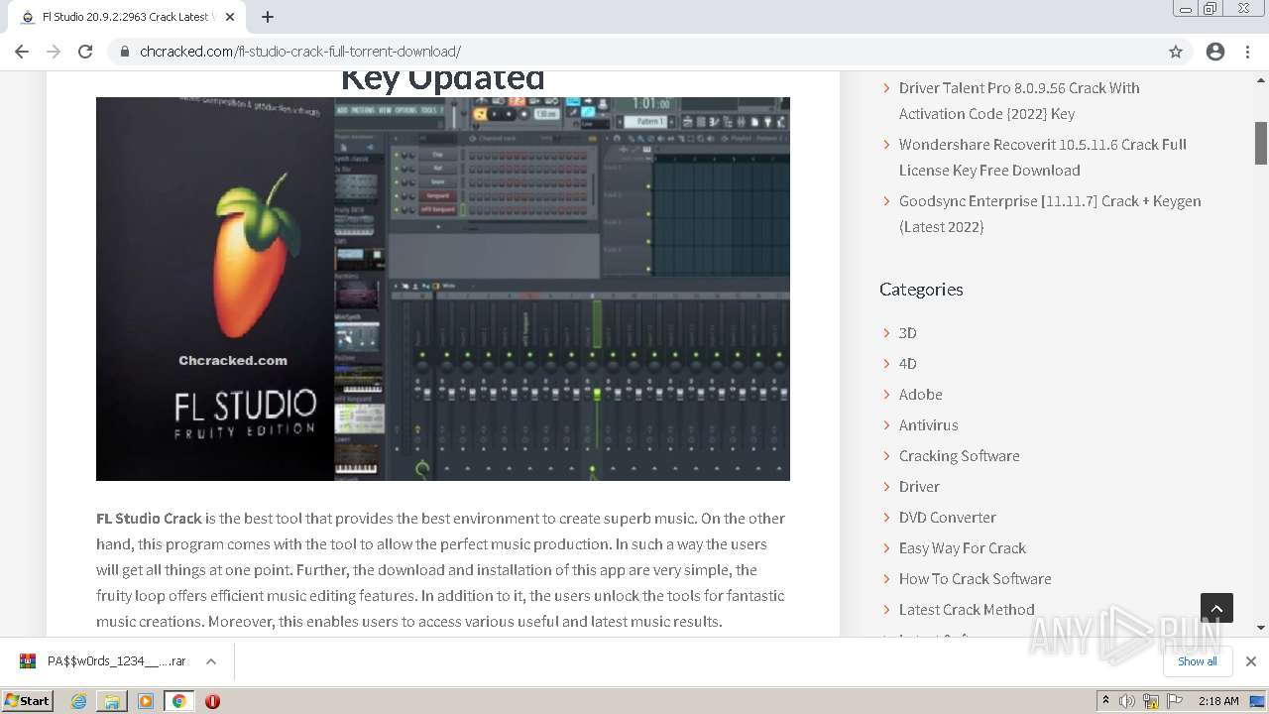Open the Latest Crack Method category
The image size is (1269, 714).
pos(967,610)
